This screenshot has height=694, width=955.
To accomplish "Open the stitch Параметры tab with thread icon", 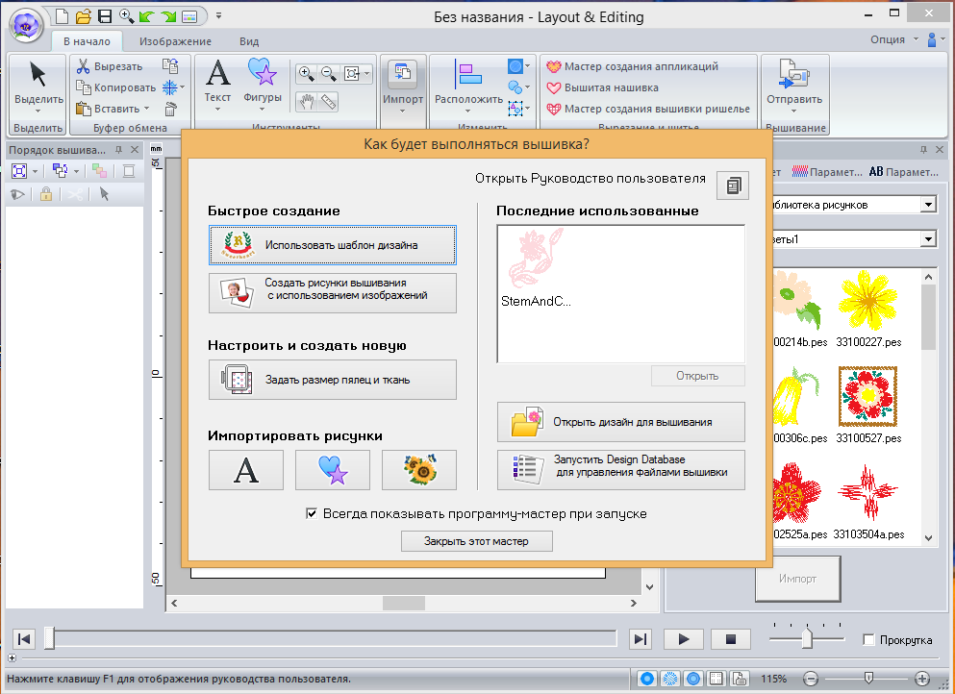I will (827, 172).
